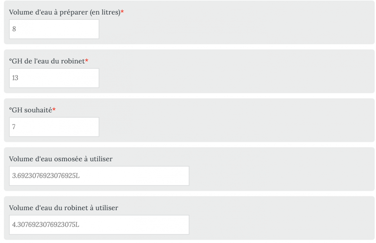
Task: Click the "°GH de l'eau du robinet" label
Action: [47, 61]
